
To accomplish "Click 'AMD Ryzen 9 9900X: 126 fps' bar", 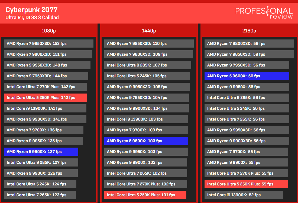I will [x=41, y=173].
